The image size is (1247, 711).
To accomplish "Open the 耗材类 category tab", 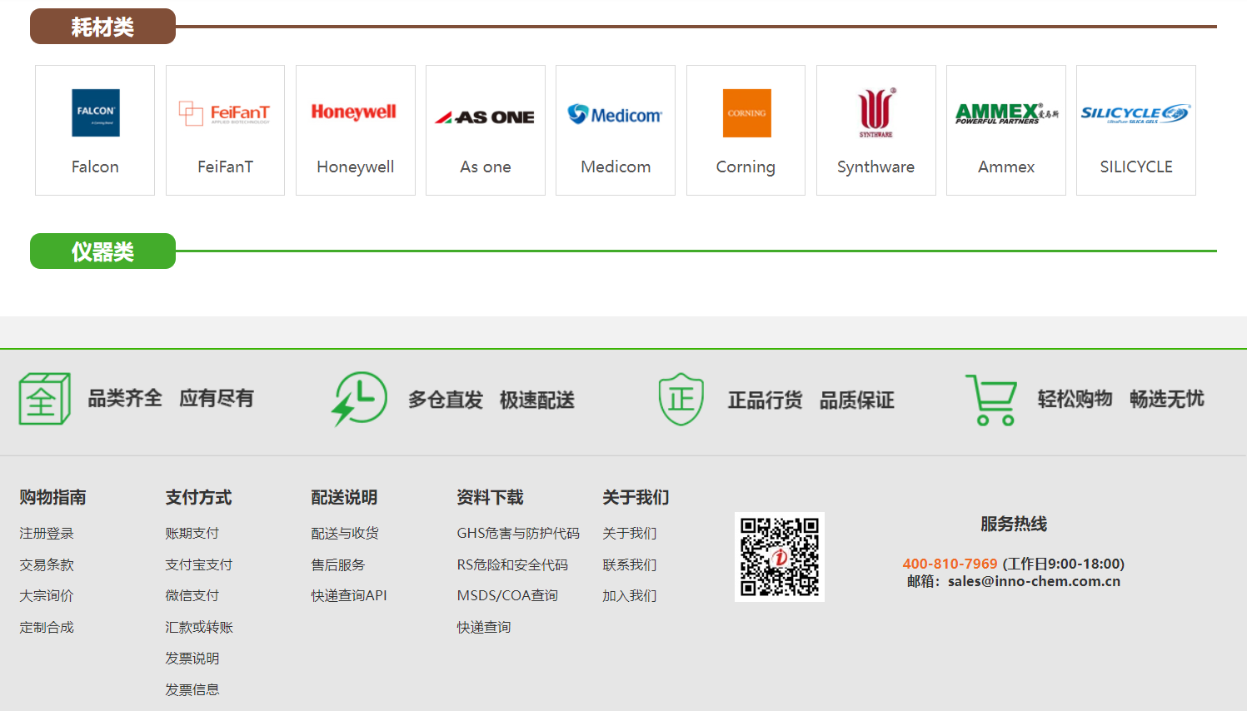I will pyautogui.click(x=102, y=27).
